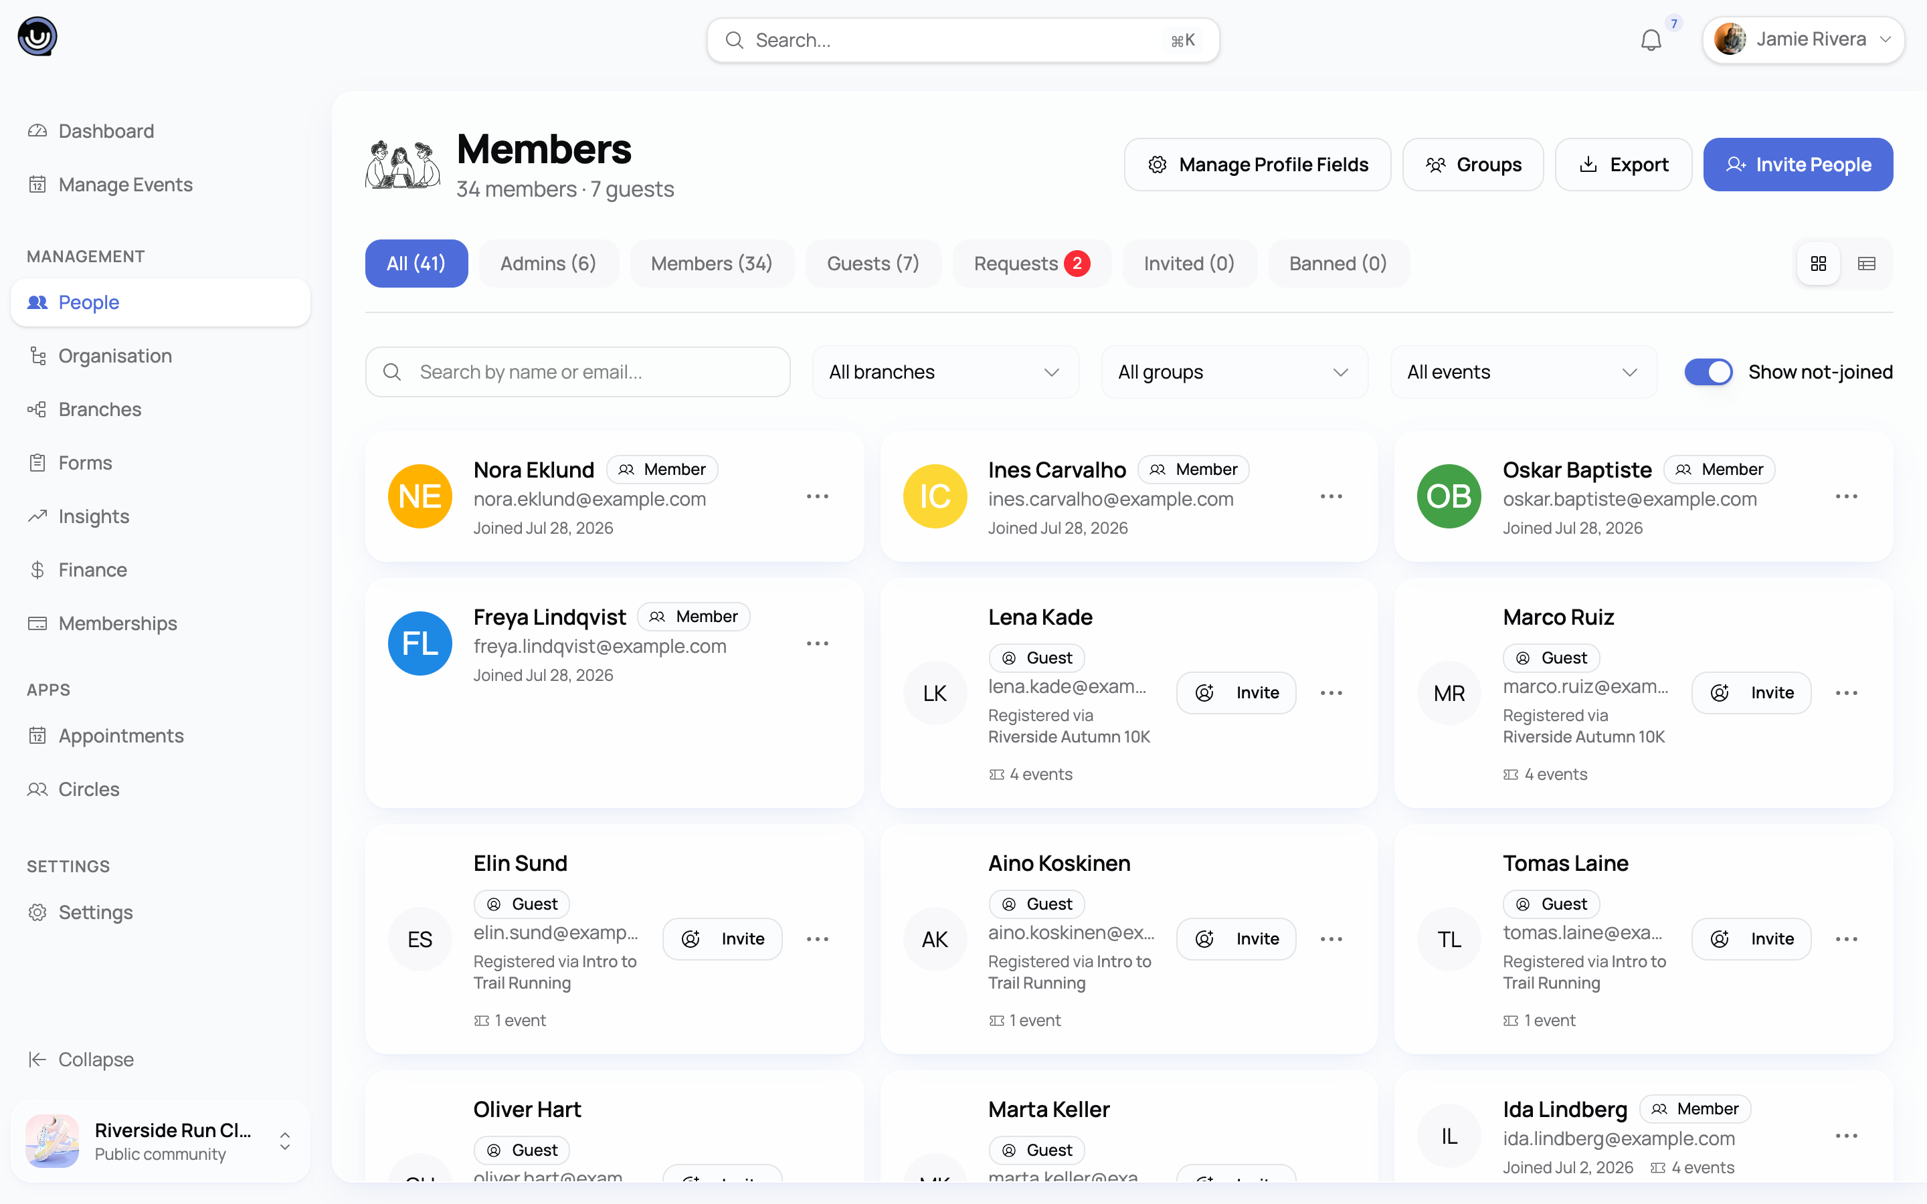
Task: Open the Groups button
Action: 1472,165
